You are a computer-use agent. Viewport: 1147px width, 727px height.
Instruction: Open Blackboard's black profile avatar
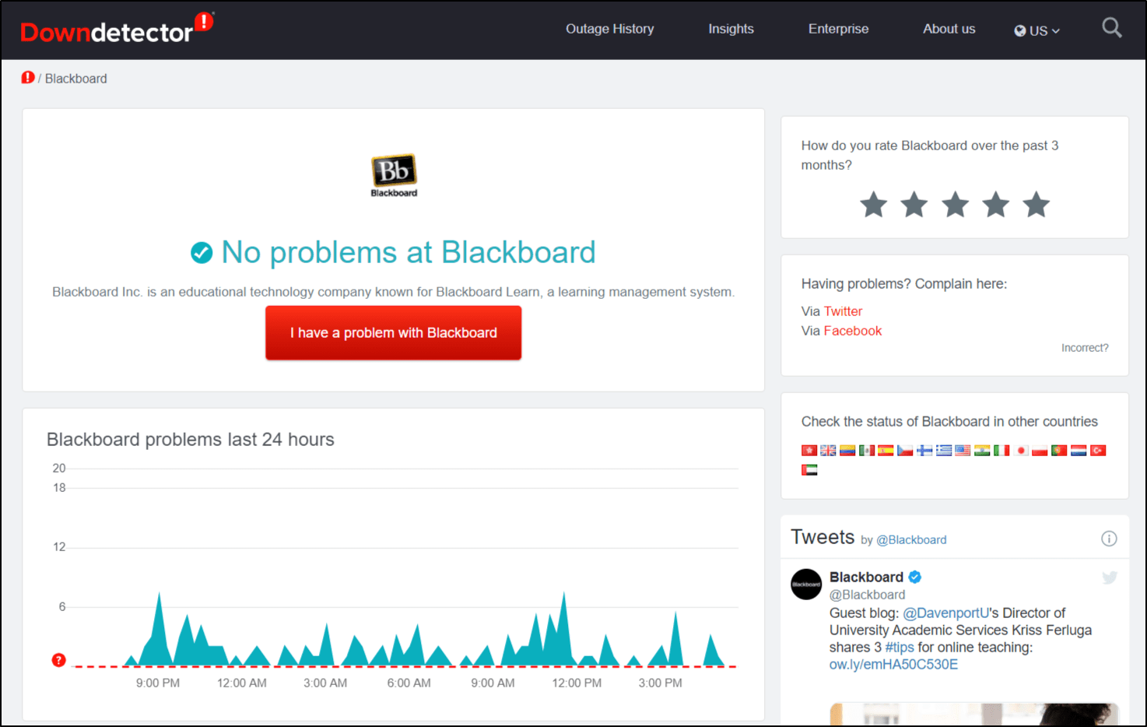pyautogui.click(x=806, y=585)
